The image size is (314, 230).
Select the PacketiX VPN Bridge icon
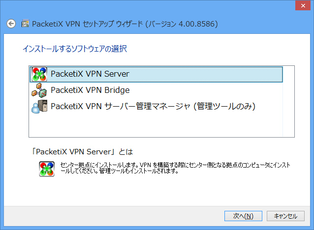tap(39, 90)
